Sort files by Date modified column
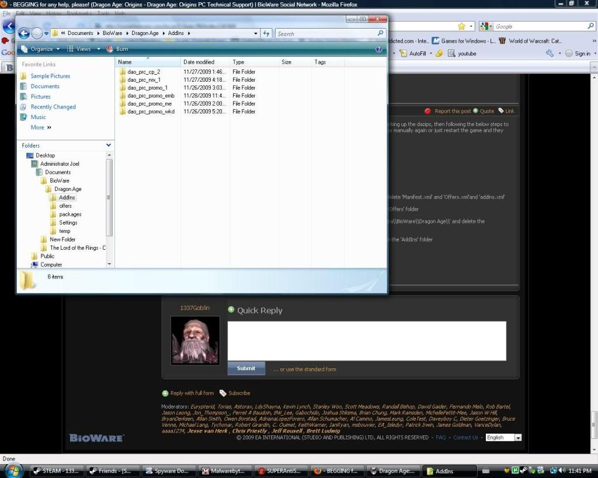 [199, 62]
